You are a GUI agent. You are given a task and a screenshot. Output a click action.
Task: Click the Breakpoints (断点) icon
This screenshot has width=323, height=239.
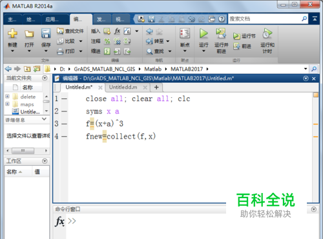185,34
